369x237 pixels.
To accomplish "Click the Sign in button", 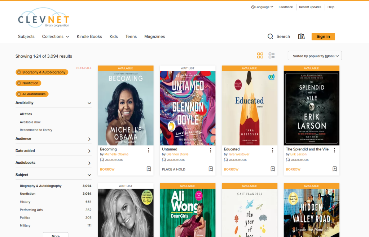I will click(x=323, y=36).
